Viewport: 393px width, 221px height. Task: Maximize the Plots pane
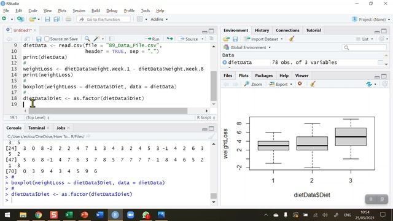[x=384, y=76]
